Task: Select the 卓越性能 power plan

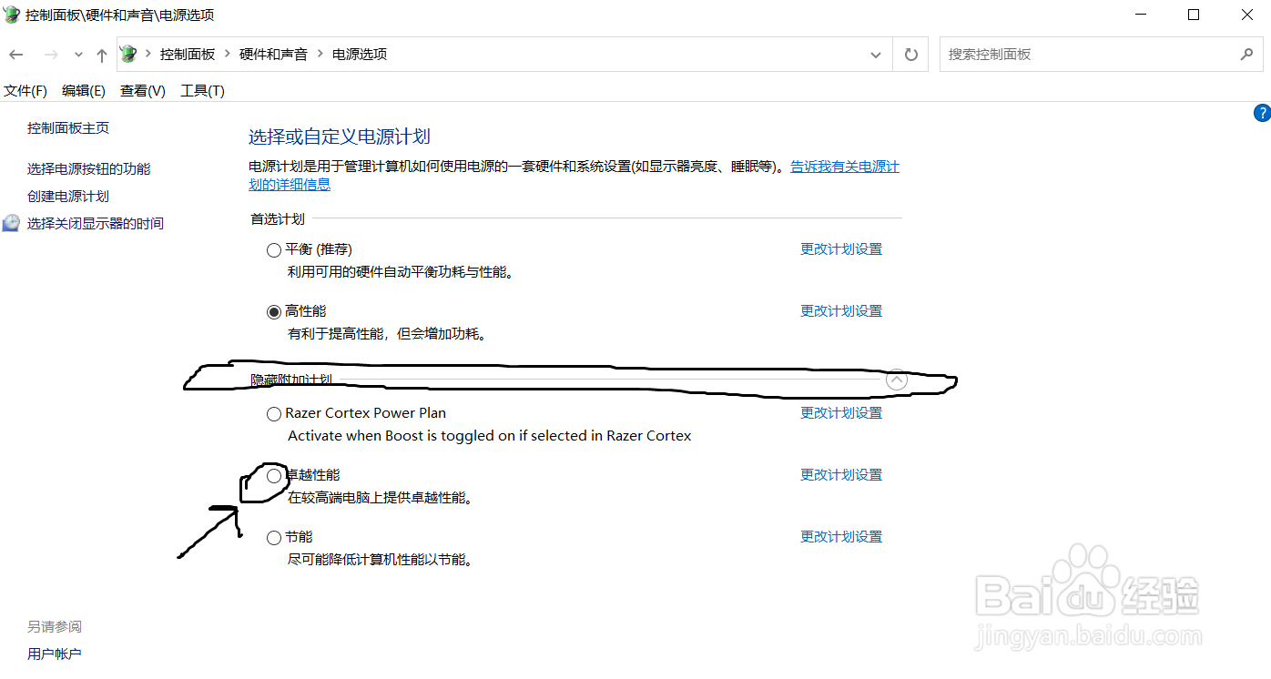Action: pos(274,476)
